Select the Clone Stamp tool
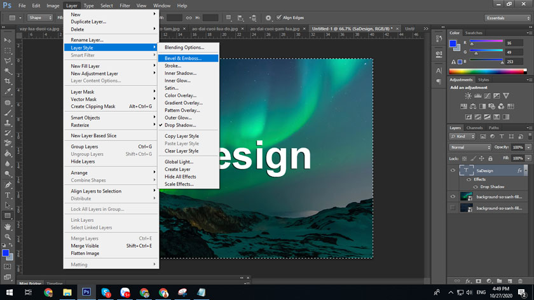 tap(8, 123)
